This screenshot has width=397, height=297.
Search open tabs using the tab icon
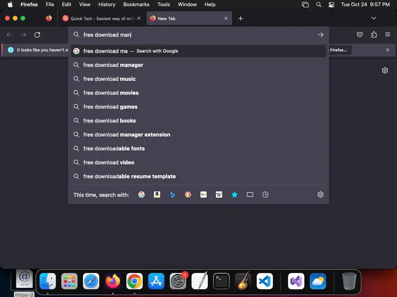coord(250,195)
